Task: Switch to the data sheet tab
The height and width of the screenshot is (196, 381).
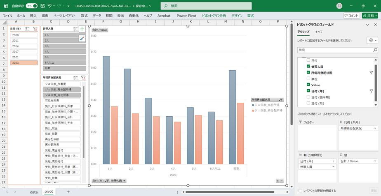Action: coord(34,191)
